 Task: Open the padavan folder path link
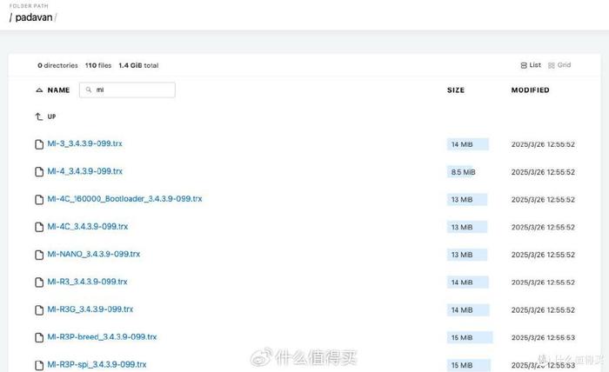pos(33,17)
